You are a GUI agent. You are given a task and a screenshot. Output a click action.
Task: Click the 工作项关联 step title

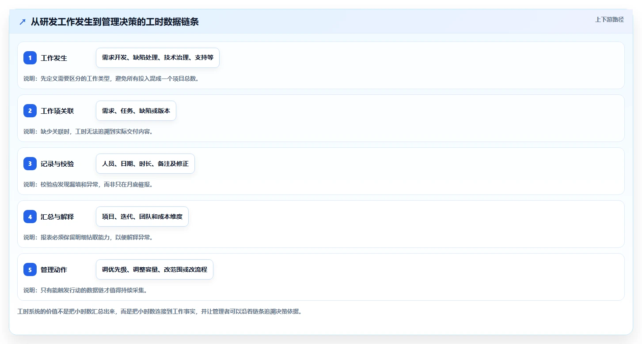pos(57,111)
